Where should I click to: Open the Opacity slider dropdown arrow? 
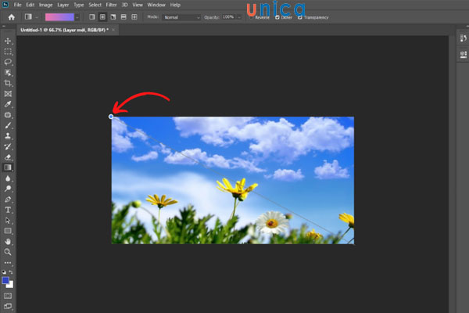[239, 17]
